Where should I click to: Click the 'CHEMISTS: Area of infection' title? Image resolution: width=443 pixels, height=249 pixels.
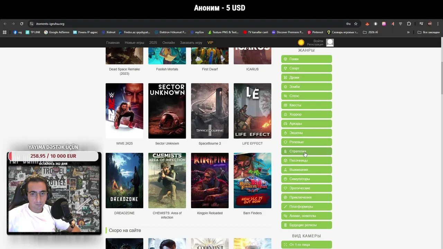tap(167, 215)
